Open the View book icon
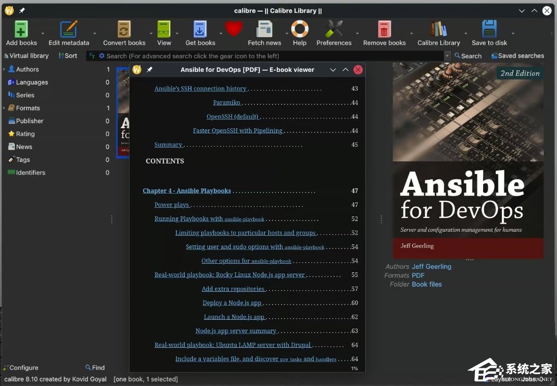 [164, 30]
